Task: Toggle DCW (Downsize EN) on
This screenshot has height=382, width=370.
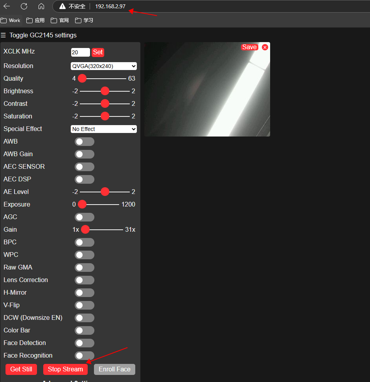Action: [x=85, y=318]
